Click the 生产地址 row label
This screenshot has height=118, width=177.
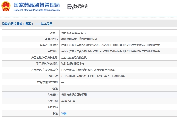click(x=52, y=51)
